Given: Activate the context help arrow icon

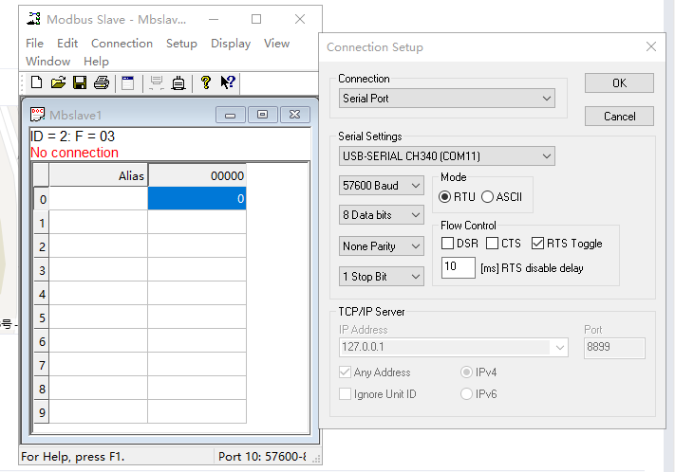Looking at the screenshot, I should [x=228, y=83].
